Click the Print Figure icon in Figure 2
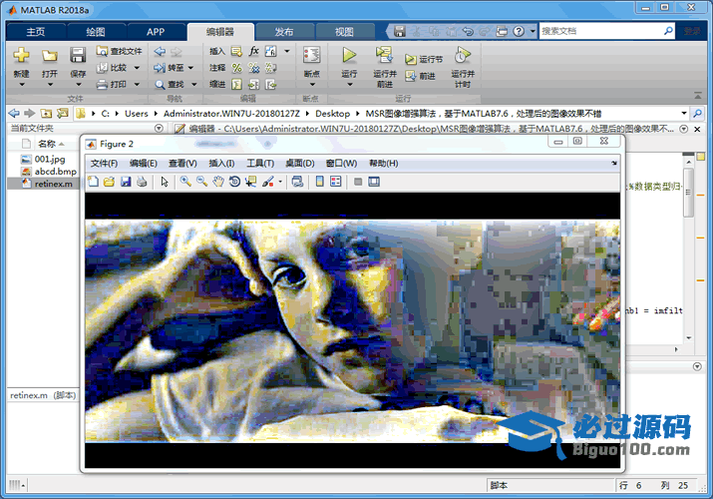The image size is (713, 499). pos(142,182)
